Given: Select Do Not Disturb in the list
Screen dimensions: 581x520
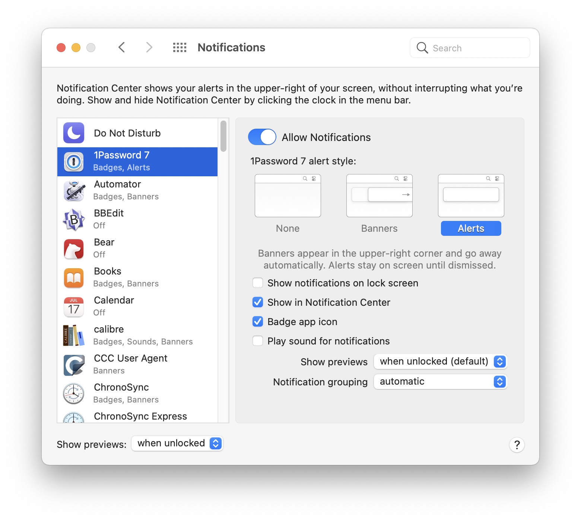Looking at the screenshot, I should tap(137, 133).
